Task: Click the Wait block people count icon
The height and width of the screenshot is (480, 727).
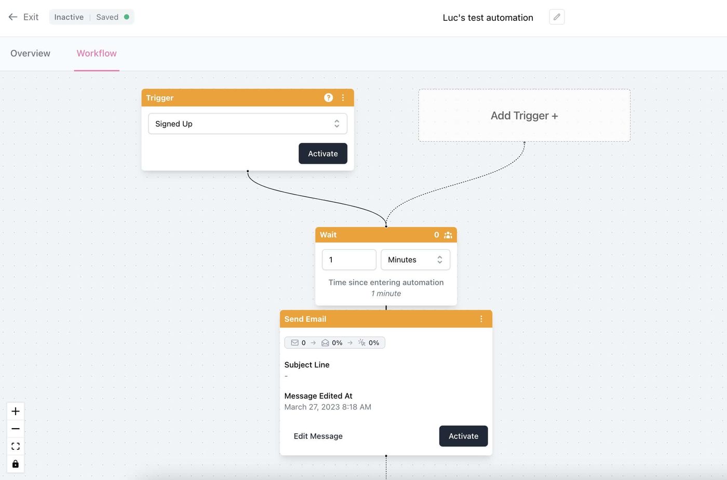Action: point(448,235)
